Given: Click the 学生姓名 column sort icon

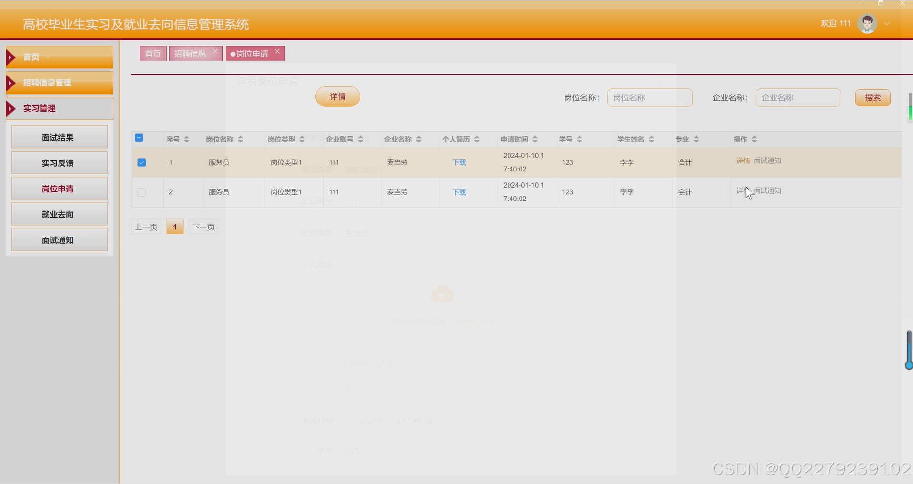Looking at the screenshot, I should click(x=651, y=139).
